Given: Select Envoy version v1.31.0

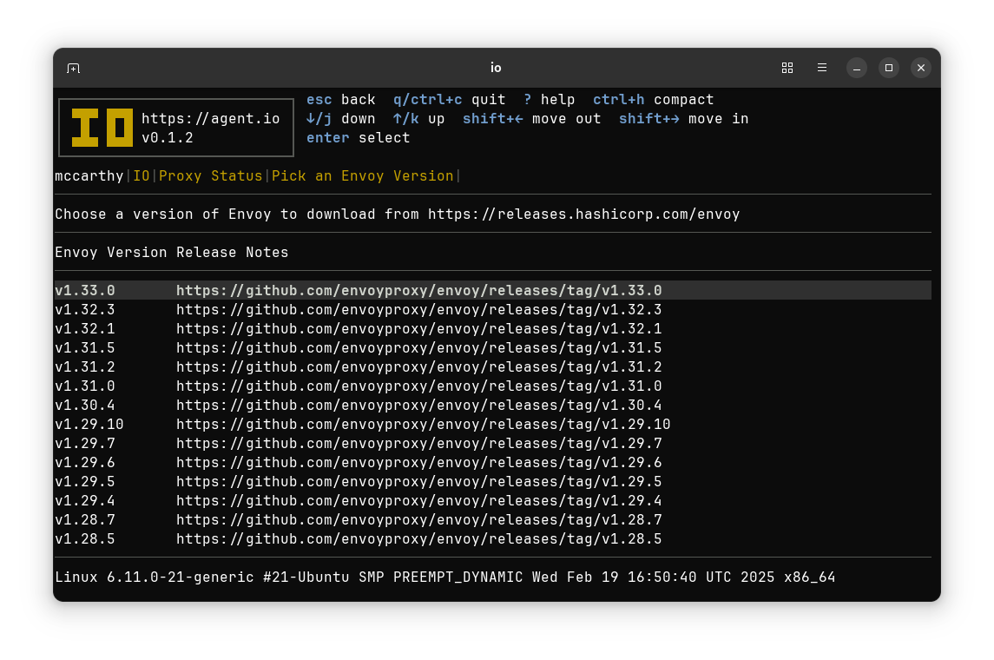Looking at the screenshot, I should [85, 386].
